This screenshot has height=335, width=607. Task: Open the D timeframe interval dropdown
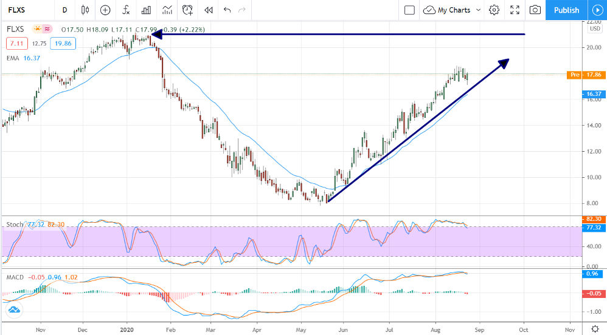point(64,10)
